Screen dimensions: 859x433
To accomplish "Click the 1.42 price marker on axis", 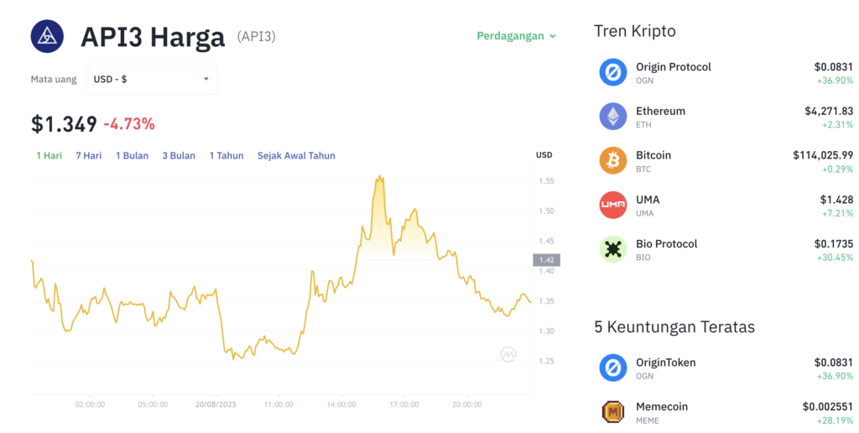I will tap(545, 260).
